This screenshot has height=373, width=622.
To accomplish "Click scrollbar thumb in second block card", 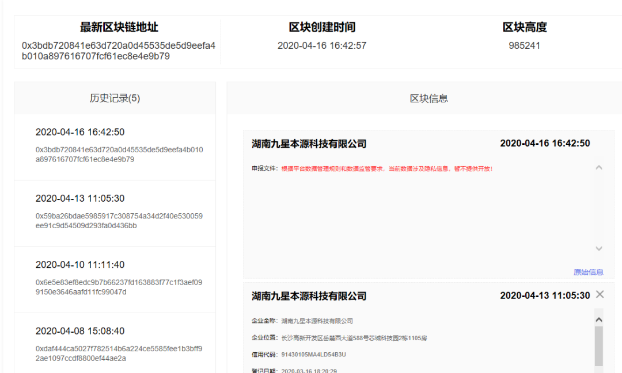I will tap(599, 346).
